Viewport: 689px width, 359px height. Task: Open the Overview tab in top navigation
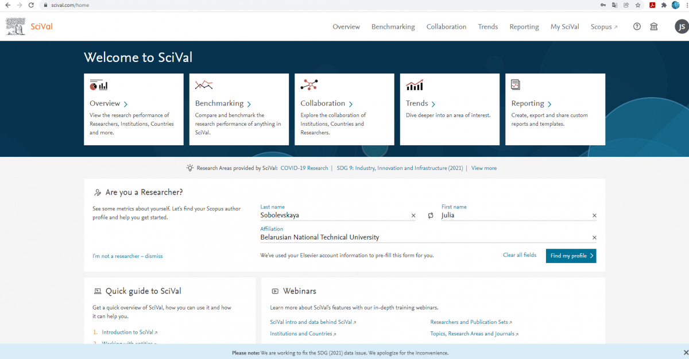[346, 26]
